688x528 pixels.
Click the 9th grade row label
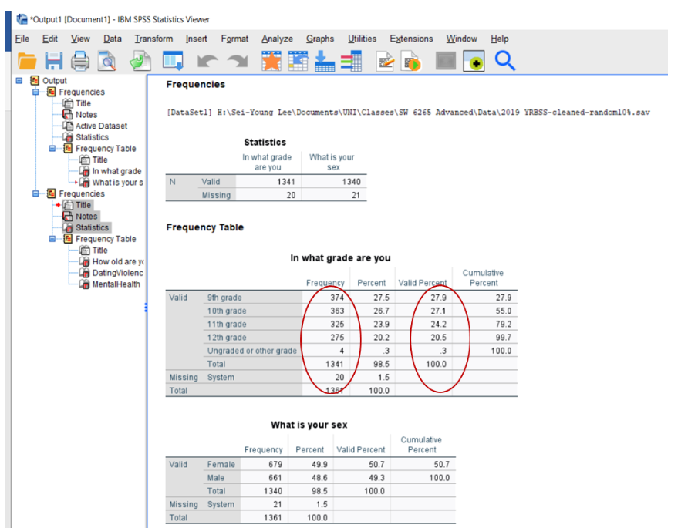[224, 298]
